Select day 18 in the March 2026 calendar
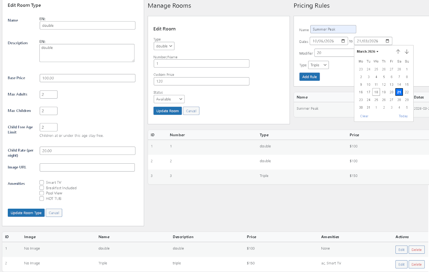 [x=376, y=92]
